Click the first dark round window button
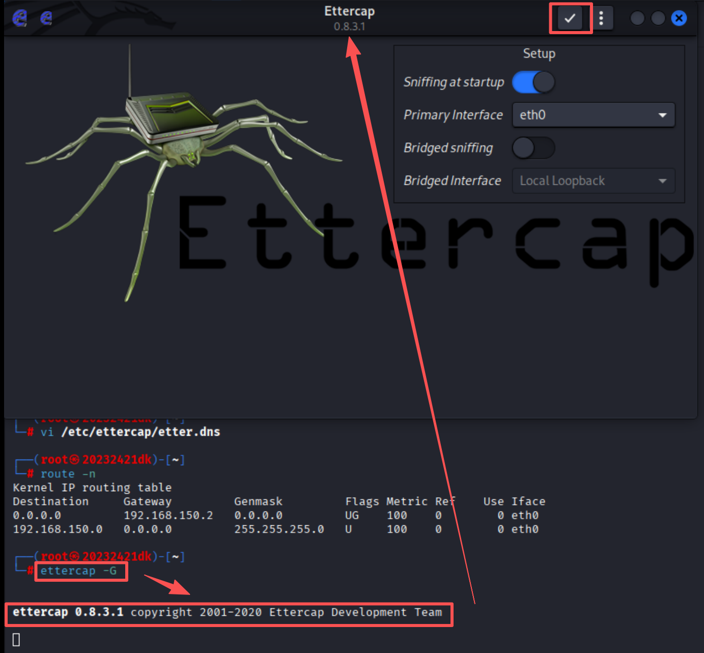The width and height of the screenshot is (704, 653). pos(637,18)
